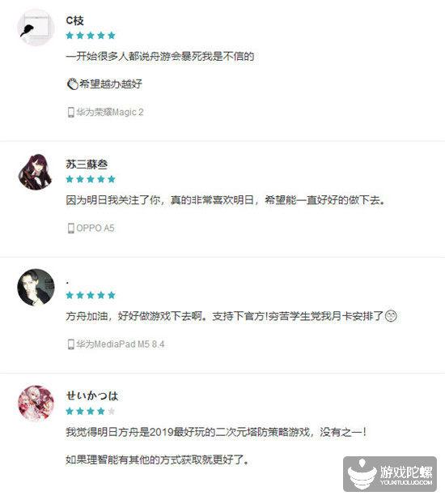Click the first star in 苏三蘇叁's rating
Image resolution: width=445 pixels, height=500 pixels.
click(70, 179)
